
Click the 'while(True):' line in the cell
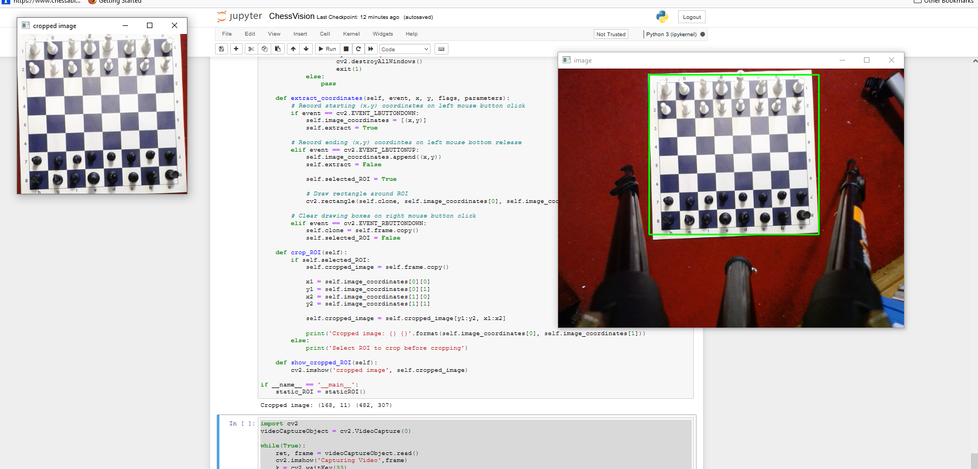[283, 446]
